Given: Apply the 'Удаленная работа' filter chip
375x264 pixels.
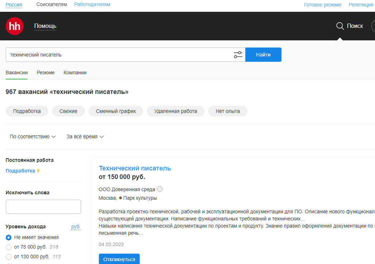Looking at the screenshot, I should tap(176, 111).
